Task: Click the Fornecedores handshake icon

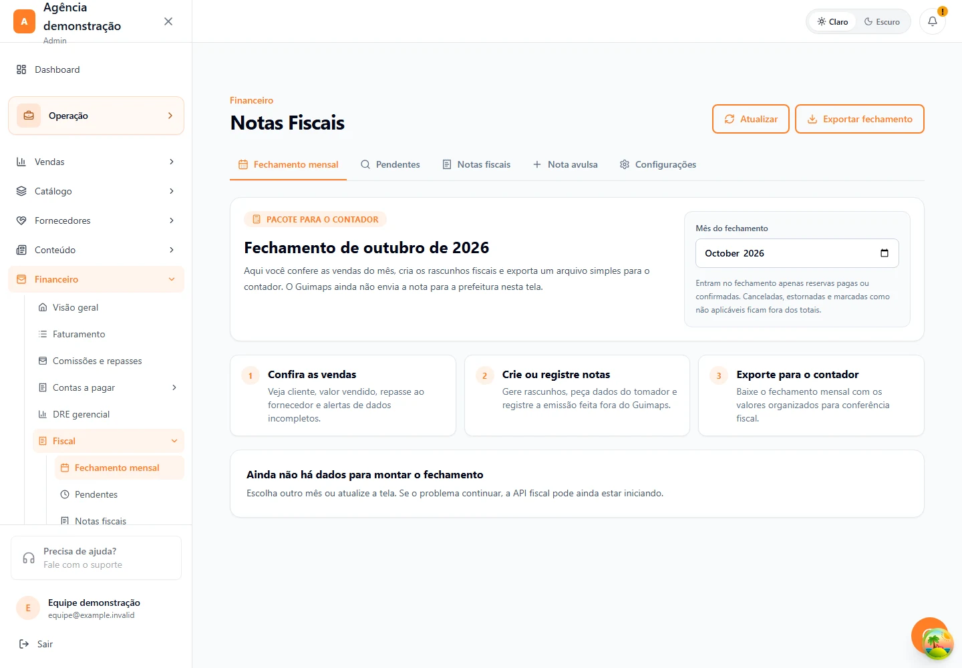Action: tap(21, 220)
